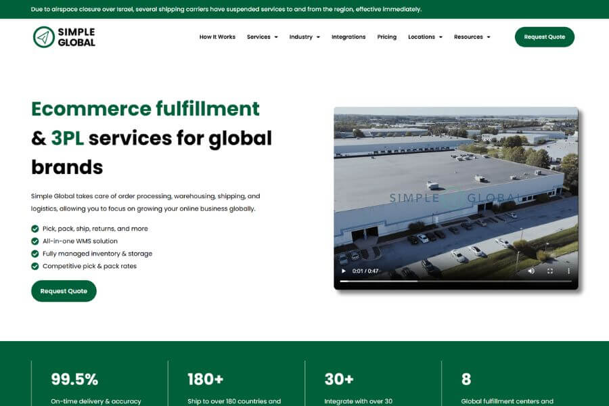Mute the video with speaker icon
Viewport: 609px width, 406px height.
[x=531, y=271]
